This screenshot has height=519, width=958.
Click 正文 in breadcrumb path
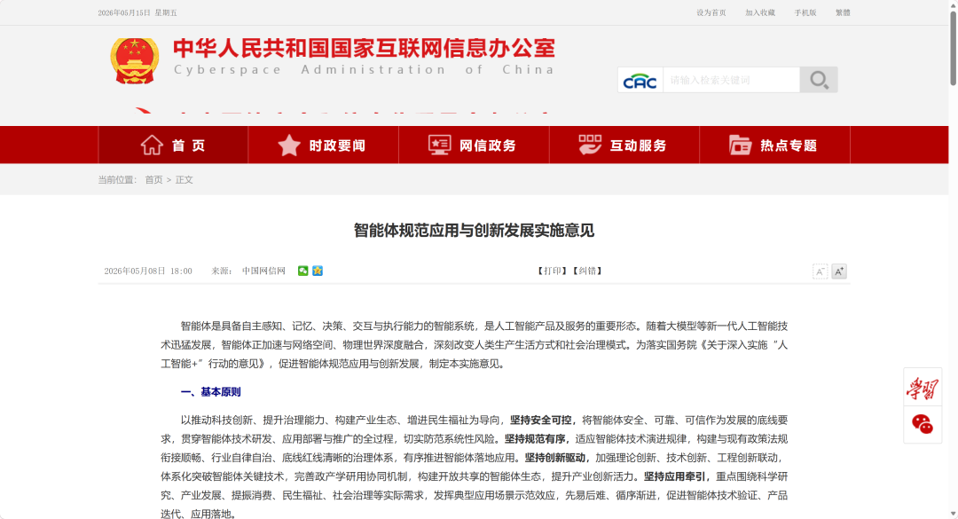point(184,180)
